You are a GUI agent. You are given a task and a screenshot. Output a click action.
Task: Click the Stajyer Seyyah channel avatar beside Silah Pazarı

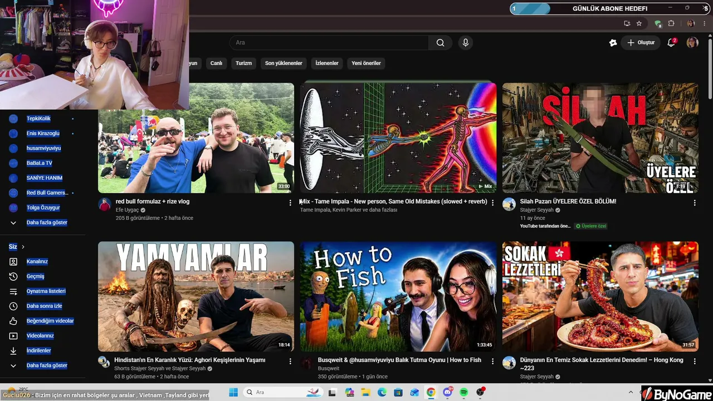tap(509, 204)
